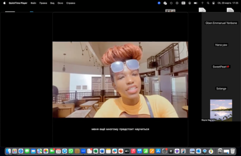Select participant Gben Emmanuel Yenbone

[221, 23]
